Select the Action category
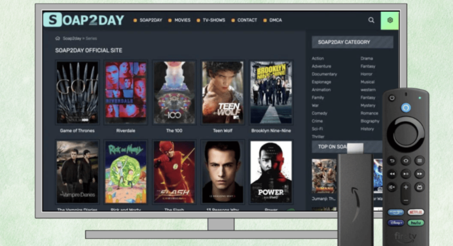 tap(317, 58)
